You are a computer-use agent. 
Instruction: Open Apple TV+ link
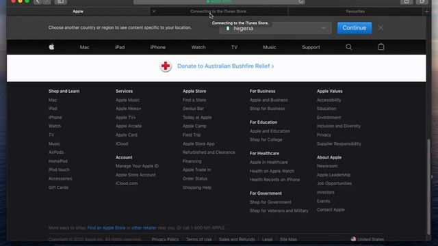[126, 118]
